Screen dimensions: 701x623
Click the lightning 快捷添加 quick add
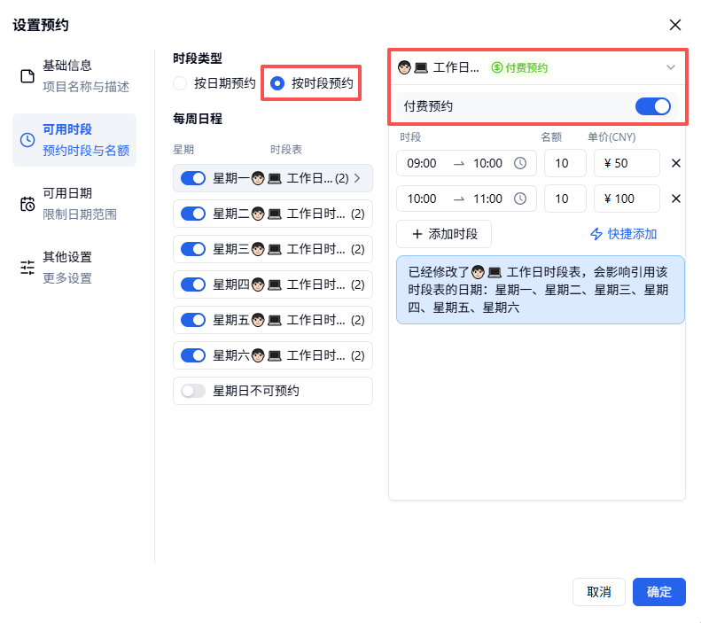coord(623,234)
